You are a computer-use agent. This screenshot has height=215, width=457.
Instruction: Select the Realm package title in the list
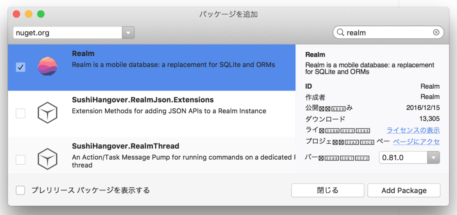[83, 54]
